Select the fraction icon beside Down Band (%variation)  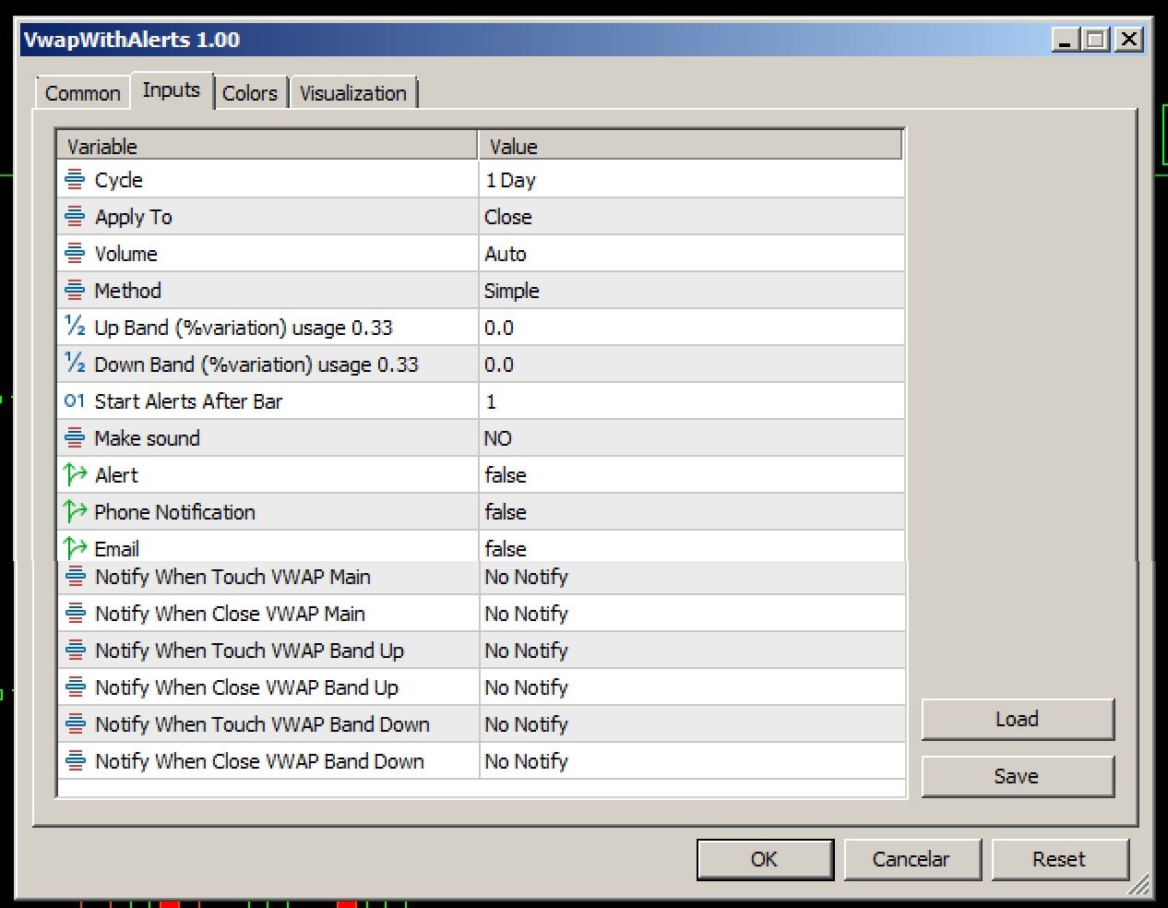(x=77, y=364)
